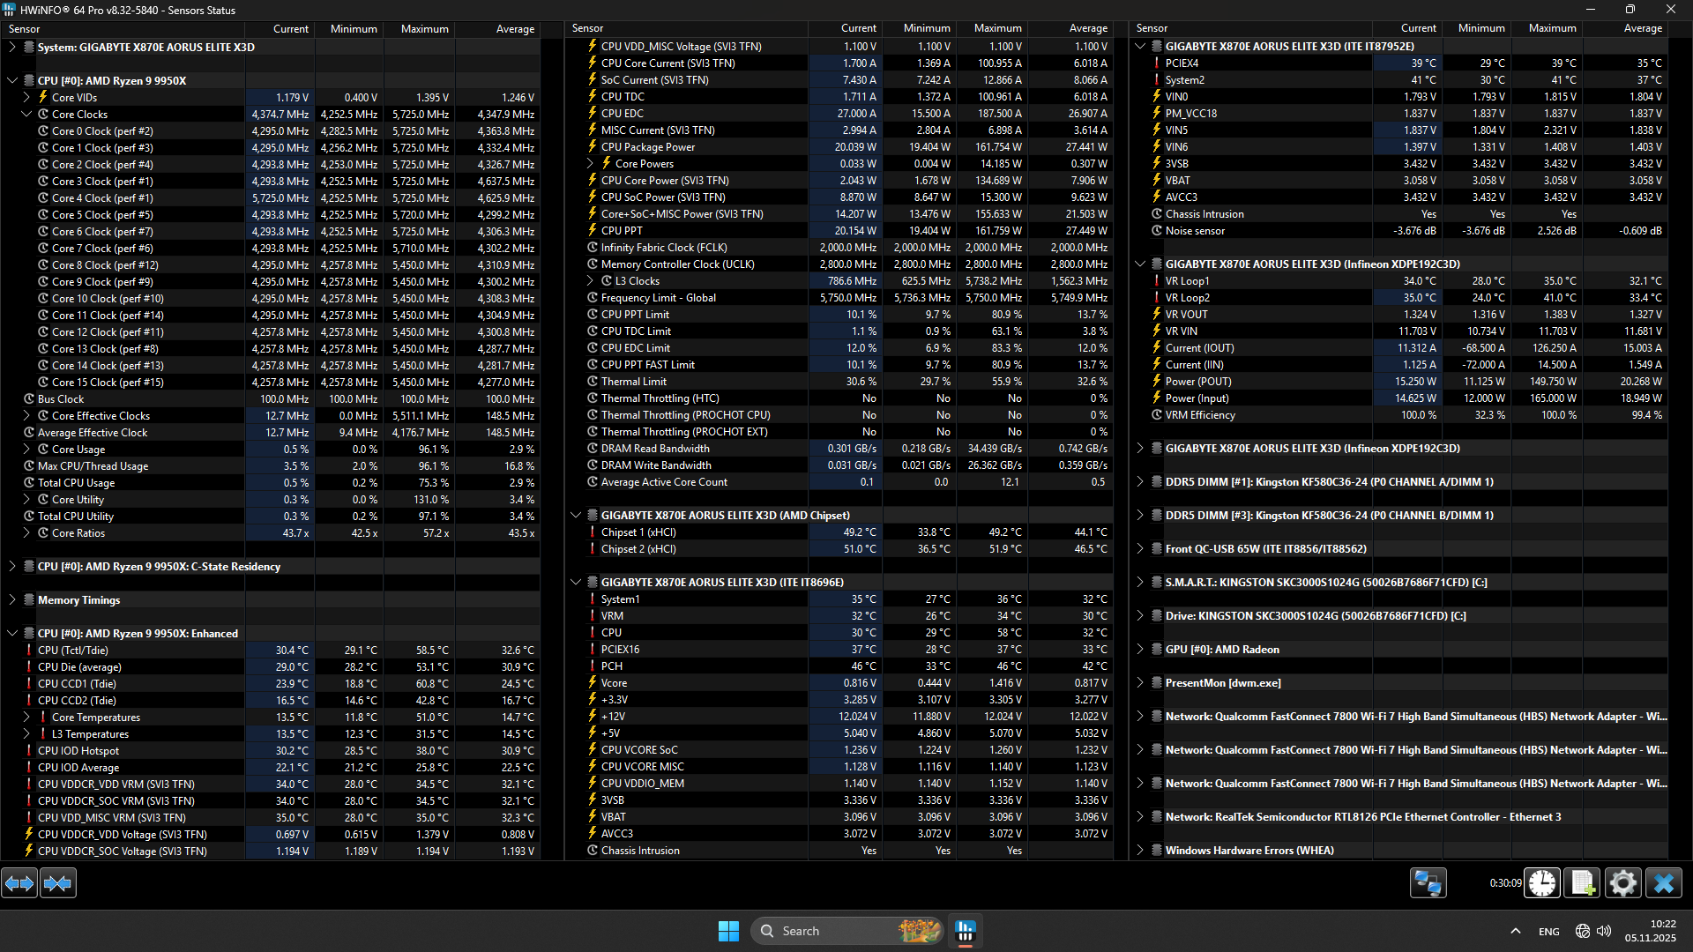The image size is (1693, 952).
Task: Open sensor settings gear icon
Action: [1622, 882]
